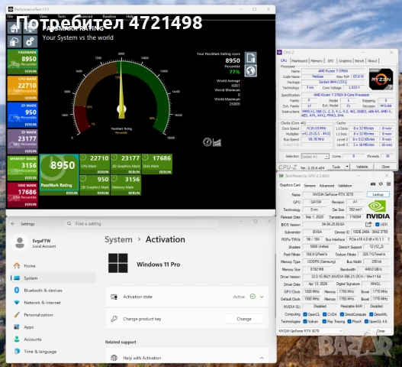Switch to GPU-Z Sensors tab
The height and width of the screenshot is (367, 402).
(310, 186)
